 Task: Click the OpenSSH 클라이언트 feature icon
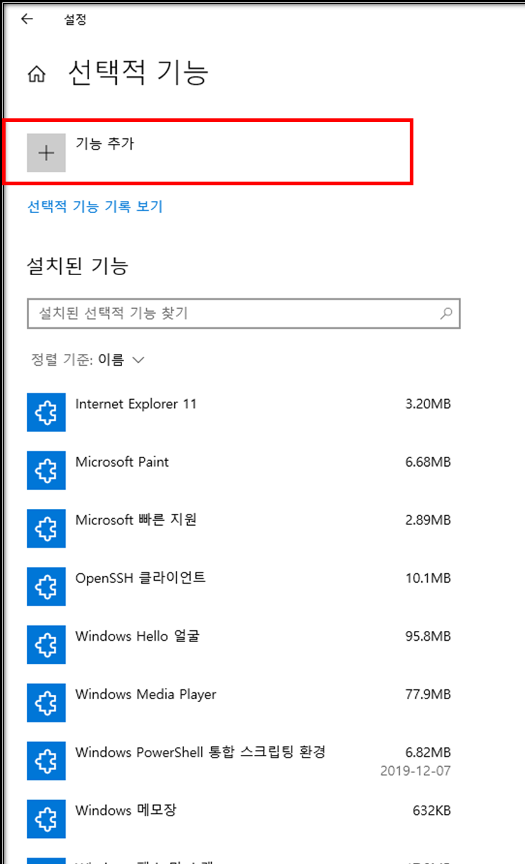(46, 586)
